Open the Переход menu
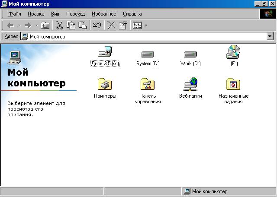The width and height of the screenshot is (277, 197). click(x=75, y=14)
